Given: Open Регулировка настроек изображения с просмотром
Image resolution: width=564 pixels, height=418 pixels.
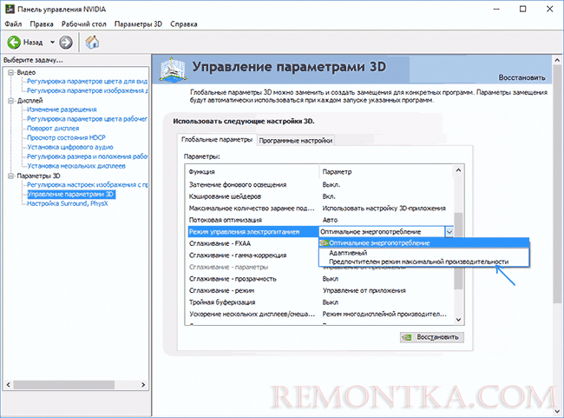Looking at the screenshot, I should click(88, 185).
